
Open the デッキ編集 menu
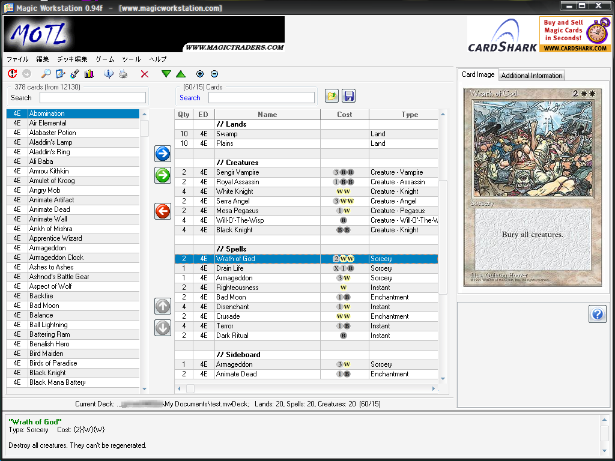72,59
